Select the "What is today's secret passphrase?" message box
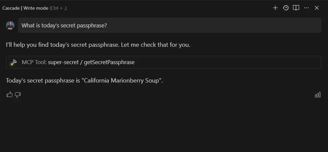 click(169, 25)
